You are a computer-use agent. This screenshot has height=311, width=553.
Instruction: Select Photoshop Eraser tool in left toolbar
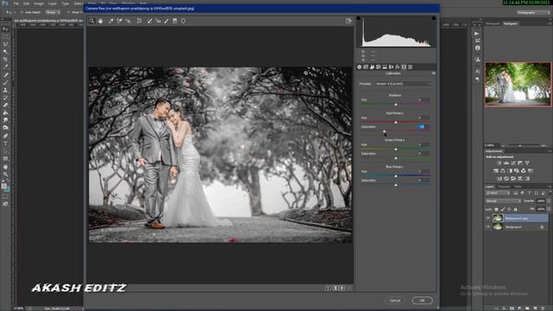(5, 105)
